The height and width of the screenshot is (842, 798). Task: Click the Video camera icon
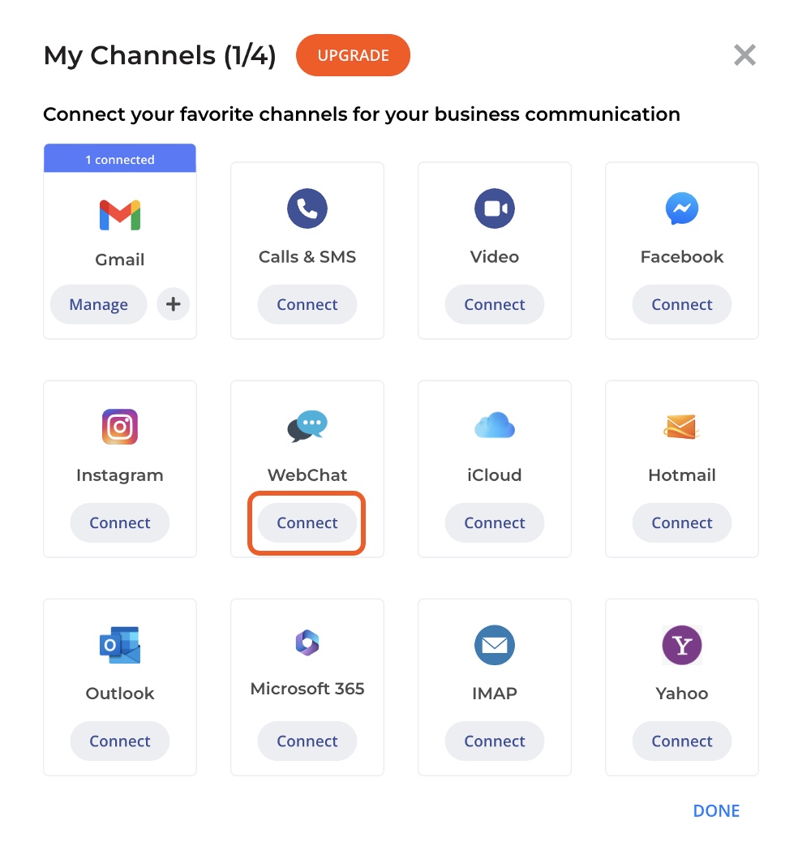click(x=495, y=208)
